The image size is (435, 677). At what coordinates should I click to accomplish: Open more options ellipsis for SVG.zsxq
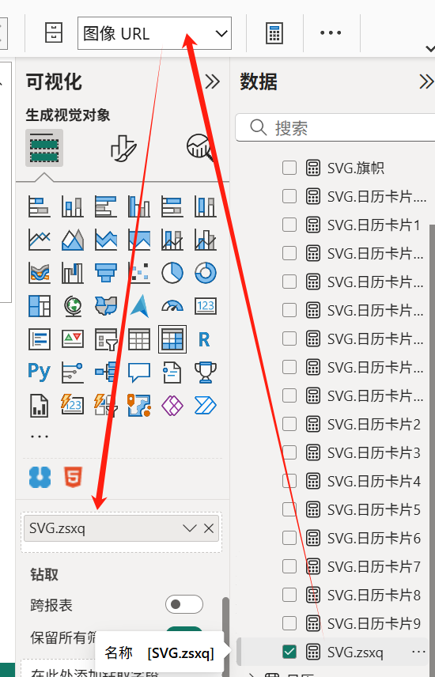[418, 652]
